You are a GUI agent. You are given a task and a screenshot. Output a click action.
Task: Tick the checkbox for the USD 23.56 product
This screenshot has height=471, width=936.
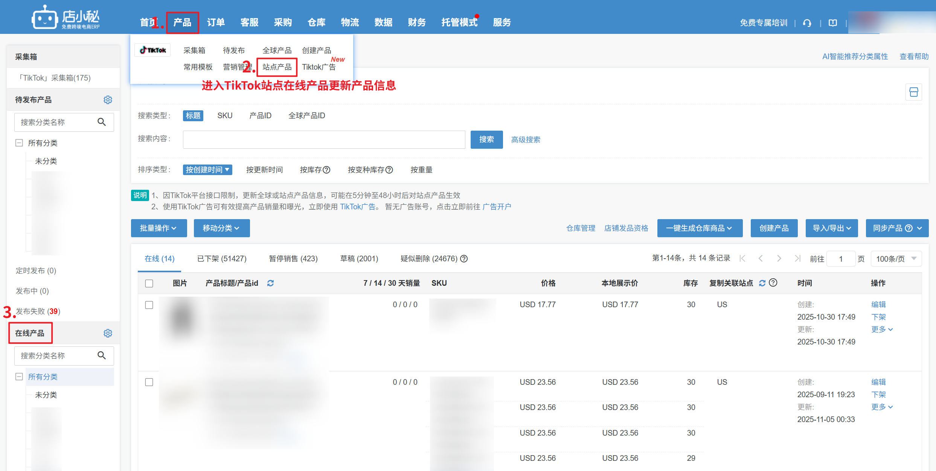point(149,382)
